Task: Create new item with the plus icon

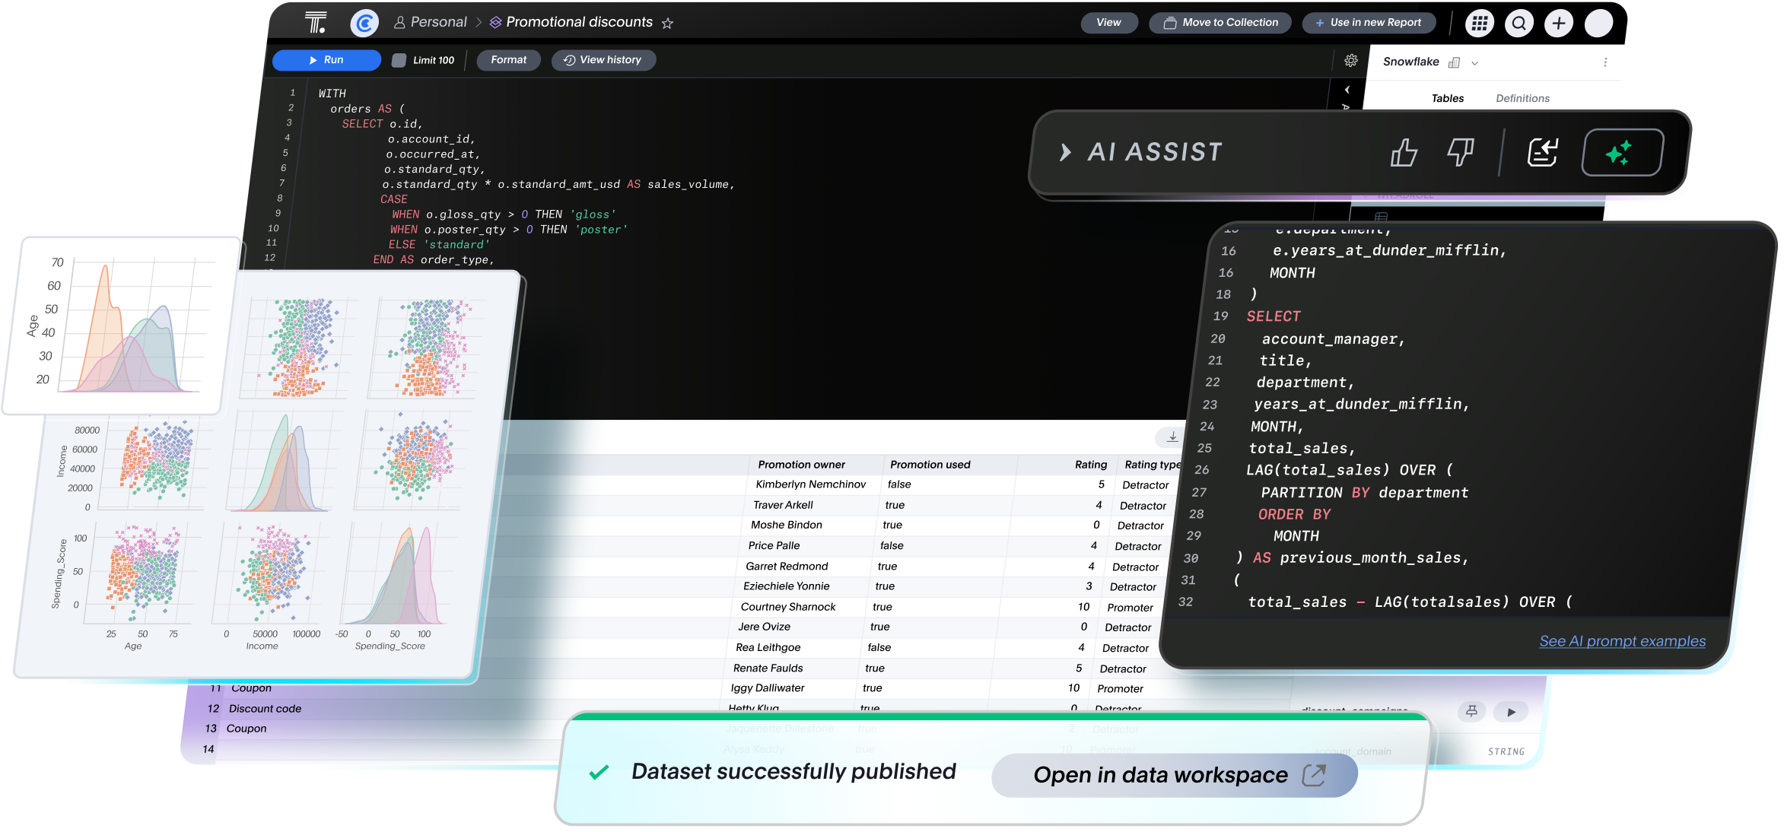Action: coord(1558,23)
